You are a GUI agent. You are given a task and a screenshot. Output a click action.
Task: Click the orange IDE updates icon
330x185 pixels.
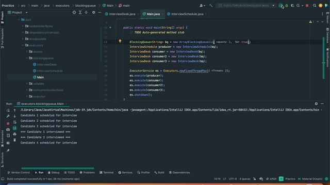point(320,6)
